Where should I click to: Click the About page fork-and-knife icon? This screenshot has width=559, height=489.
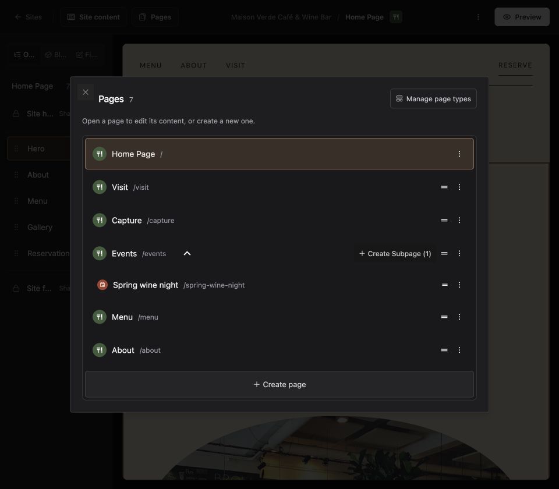point(100,350)
